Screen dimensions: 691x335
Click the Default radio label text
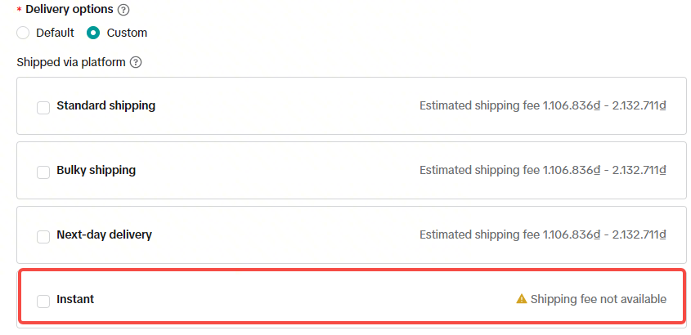55,33
